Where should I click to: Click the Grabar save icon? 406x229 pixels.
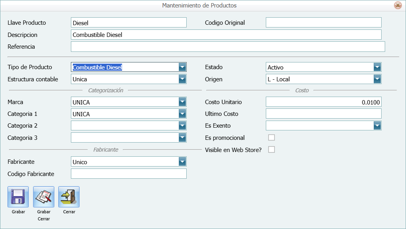tap(18, 197)
